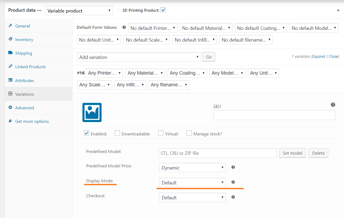The height and width of the screenshot is (218, 344).
Task: Collapse Product data panel with top-right arrow
Action: tap(338, 10)
